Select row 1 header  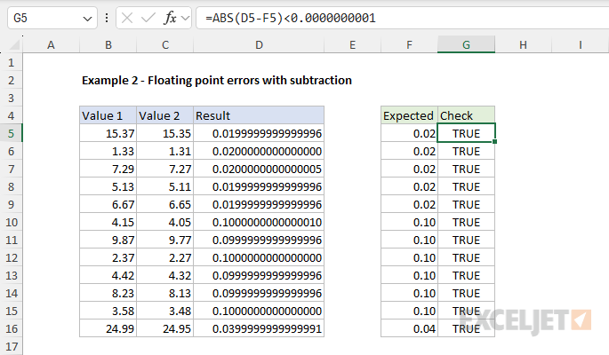(x=12, y=62)
